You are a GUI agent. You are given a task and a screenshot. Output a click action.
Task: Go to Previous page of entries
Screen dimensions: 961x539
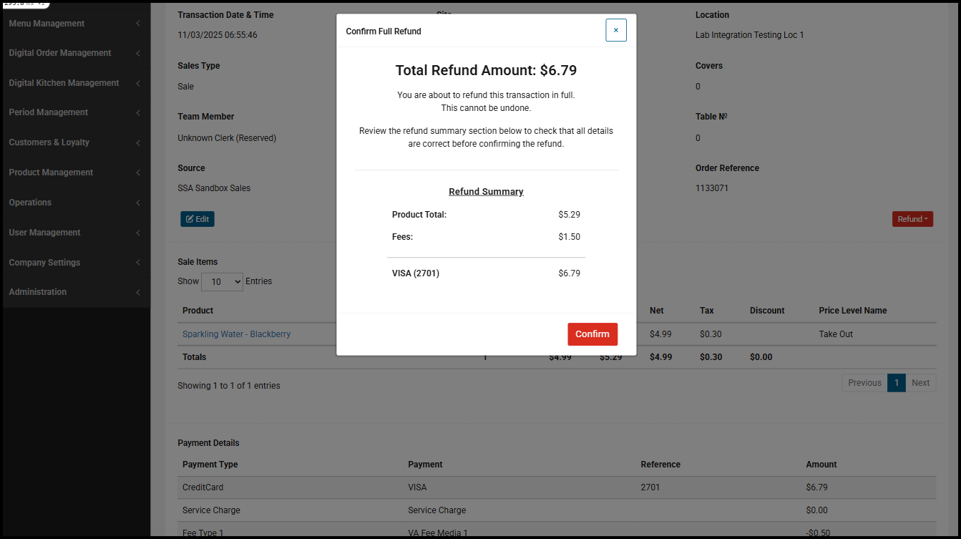[x=864, y=383]
